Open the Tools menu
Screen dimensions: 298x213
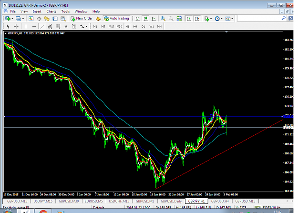pos(65,11)
